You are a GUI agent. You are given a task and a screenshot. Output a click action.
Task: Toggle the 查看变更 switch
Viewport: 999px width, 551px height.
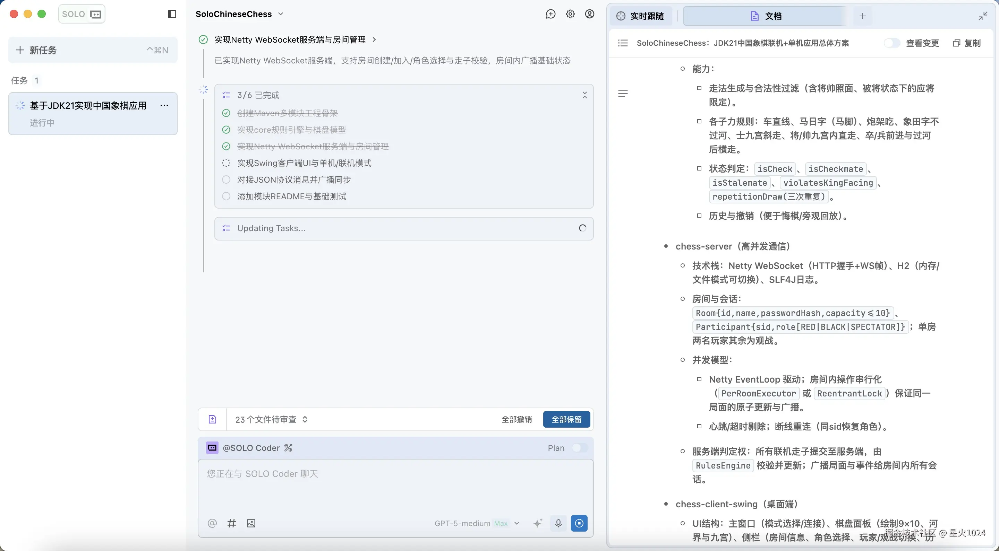pyautogui.click(x=891, y=43)
